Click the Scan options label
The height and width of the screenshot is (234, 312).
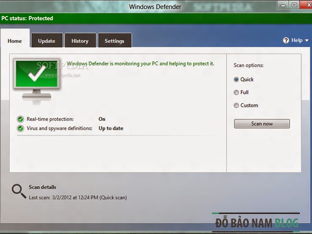249,65
